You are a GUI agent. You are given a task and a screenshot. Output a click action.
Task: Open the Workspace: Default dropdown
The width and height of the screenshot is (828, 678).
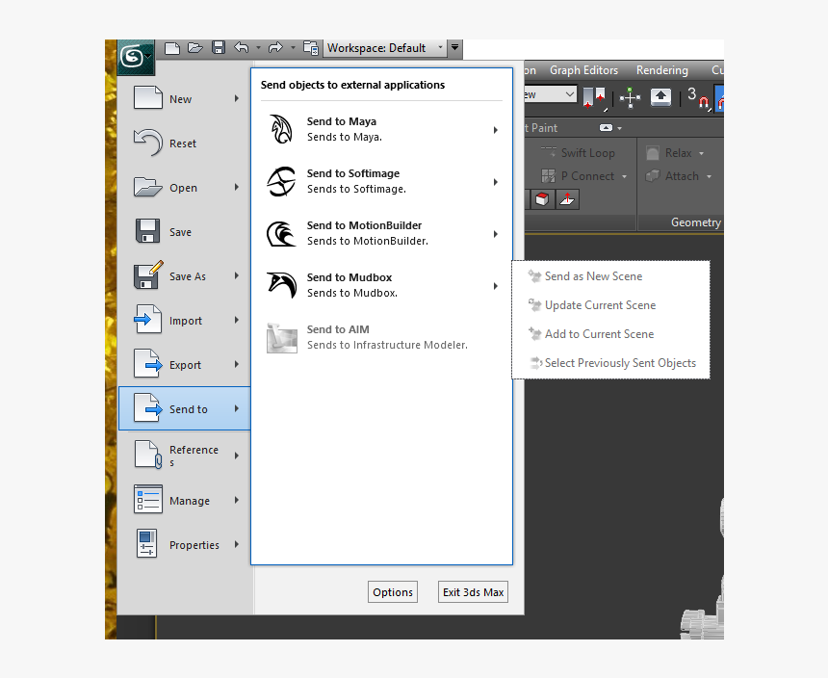pyautogui.click(x=384, y=48)
